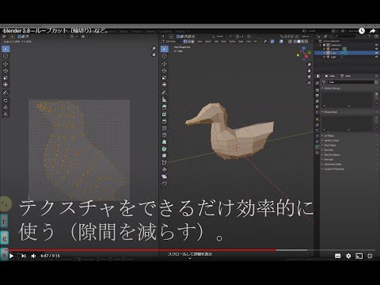Image resolution: width=380 pixels, height=285 pixels.
Task: Toggle viewport overlays
Action: point(282,41)
